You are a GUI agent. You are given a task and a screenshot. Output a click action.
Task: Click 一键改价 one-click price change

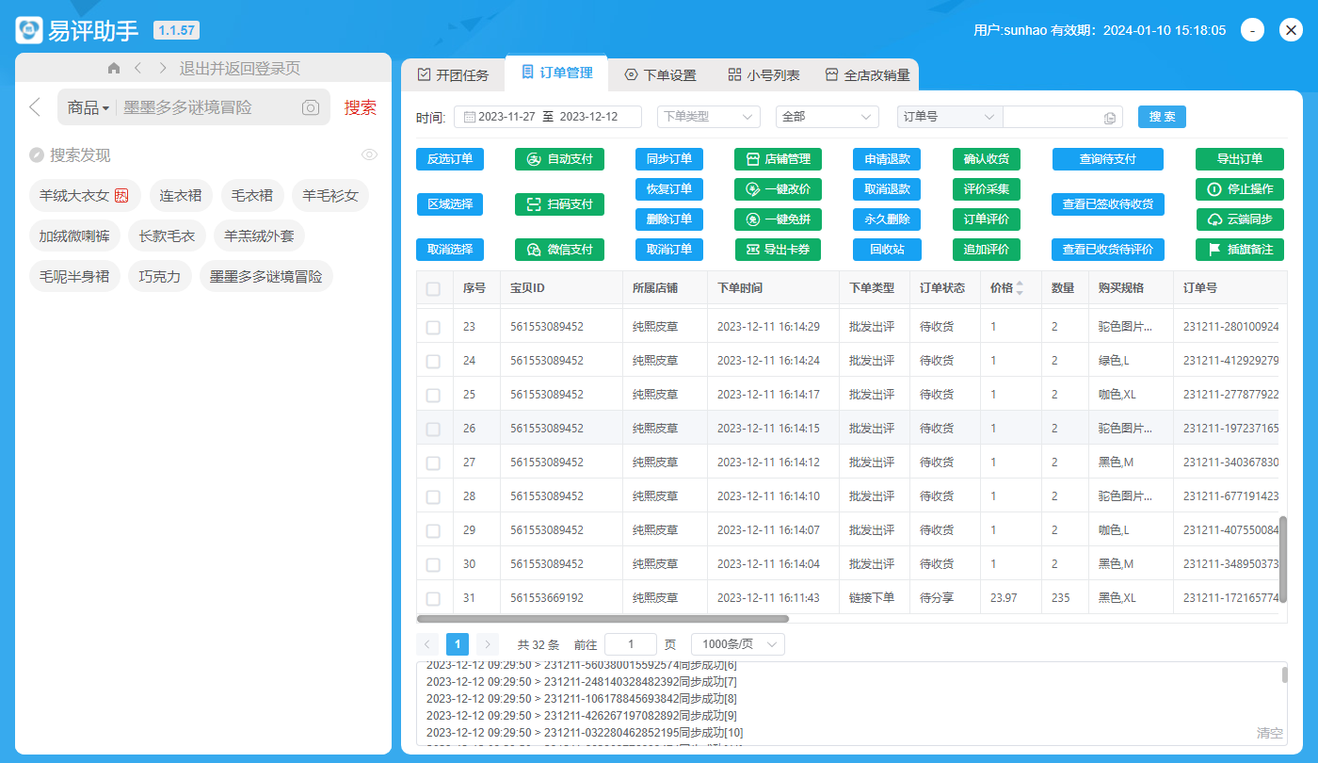pyautogui.click(x=779, y=189)
